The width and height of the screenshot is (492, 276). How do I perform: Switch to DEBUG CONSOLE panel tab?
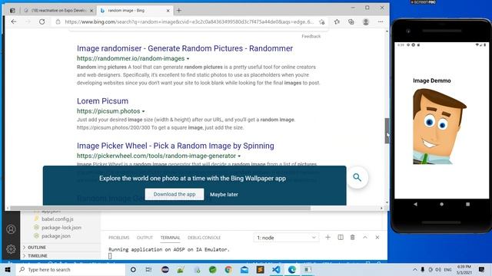[x=204, y=238]
